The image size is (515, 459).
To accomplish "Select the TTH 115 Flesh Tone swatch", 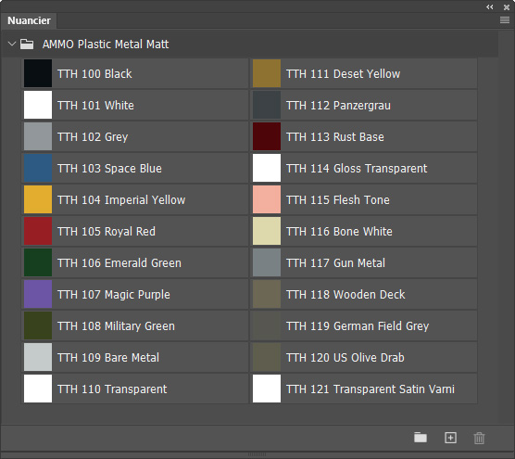I will point(267,199).
